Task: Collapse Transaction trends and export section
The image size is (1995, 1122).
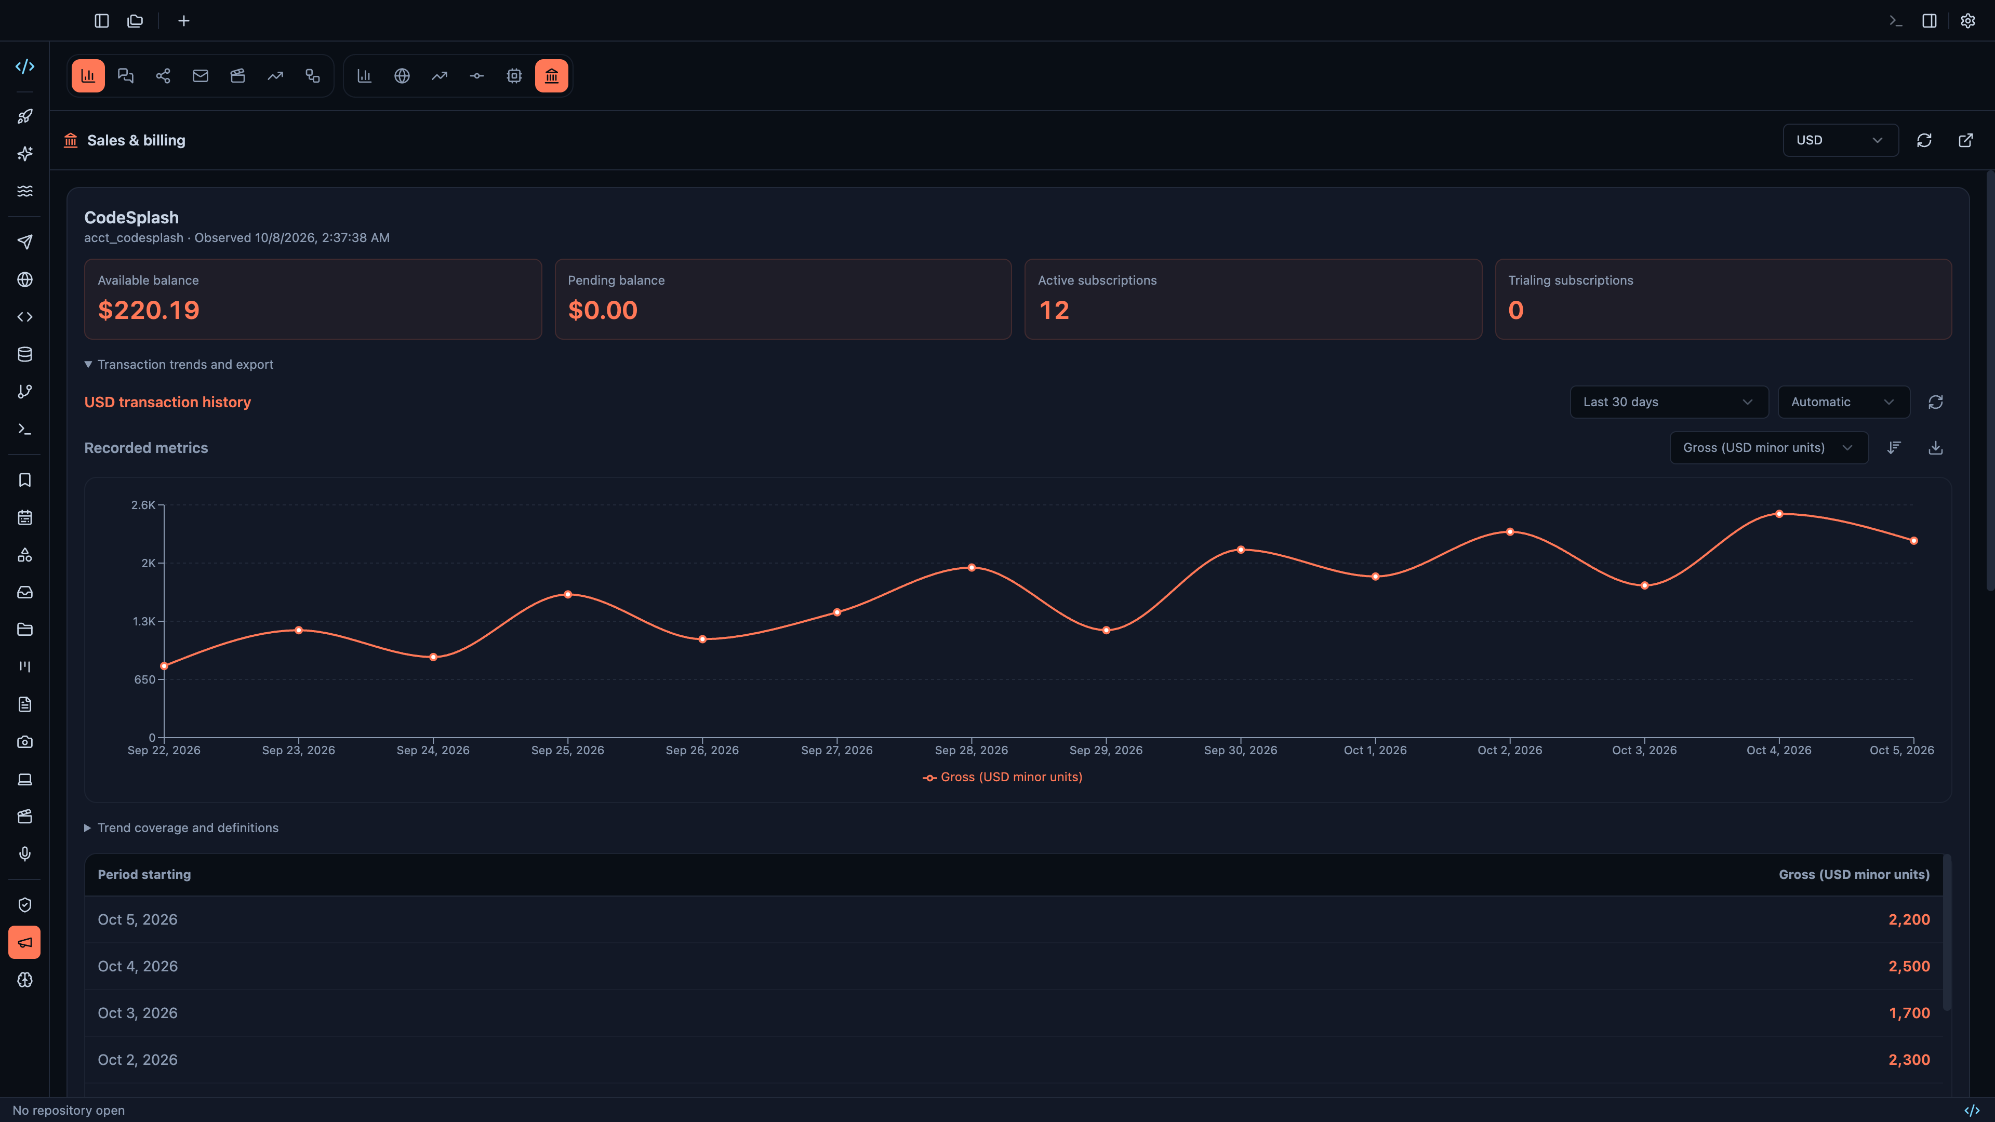Action: tap(179, 365)
